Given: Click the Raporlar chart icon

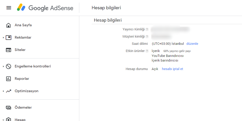Looking at the screenshot, I should pos(8,79).
